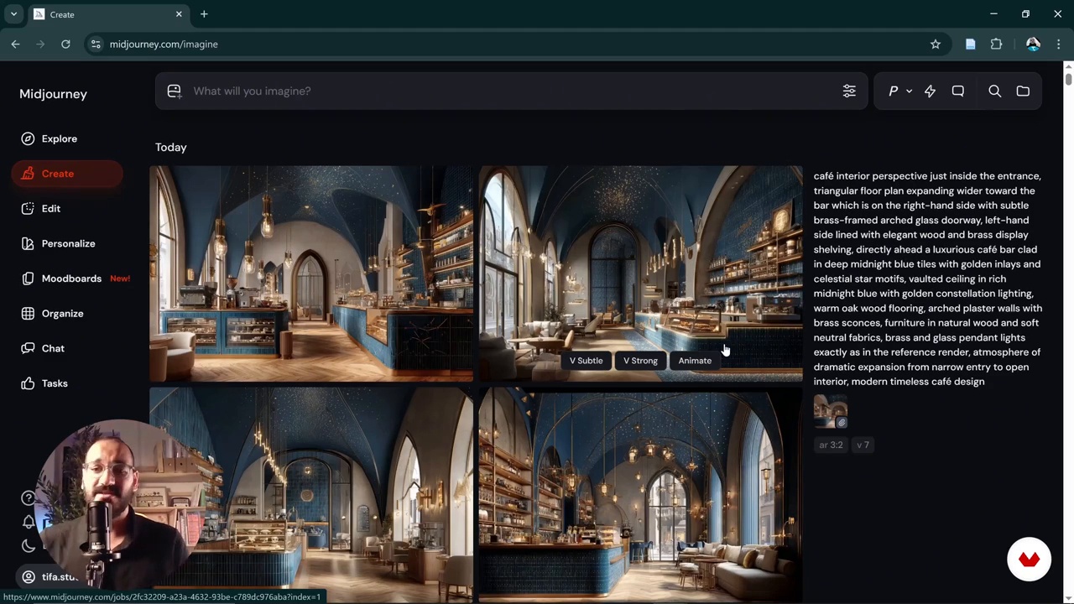Click the café interior prompt text
Viewport: 1074px width, 604px height.
point(928,279)
